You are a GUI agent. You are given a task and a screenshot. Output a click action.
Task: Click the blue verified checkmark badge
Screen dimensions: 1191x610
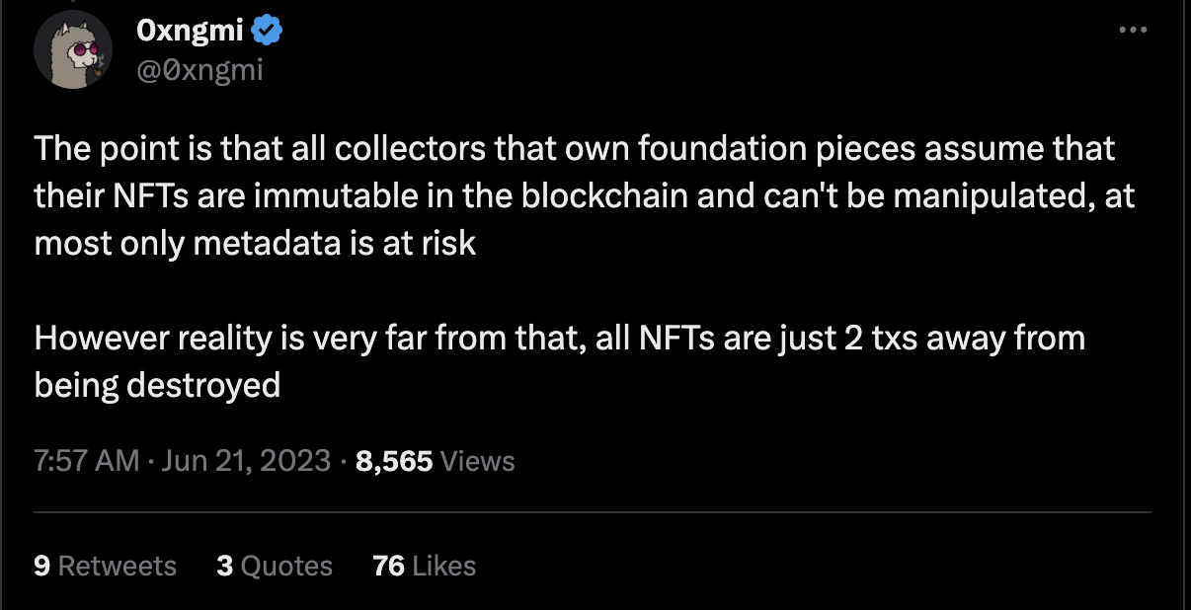pos(268,34)
